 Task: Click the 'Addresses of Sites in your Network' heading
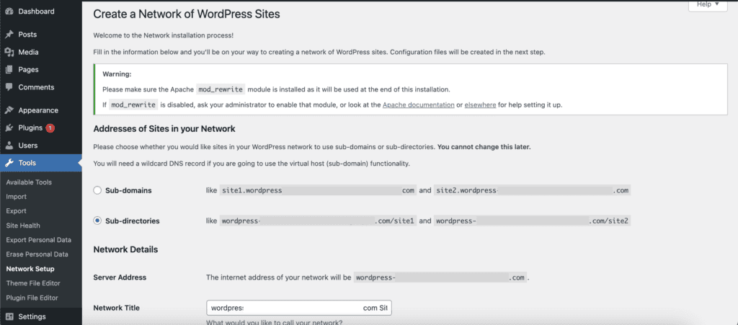pyautogui.click(x=164, y=128)
